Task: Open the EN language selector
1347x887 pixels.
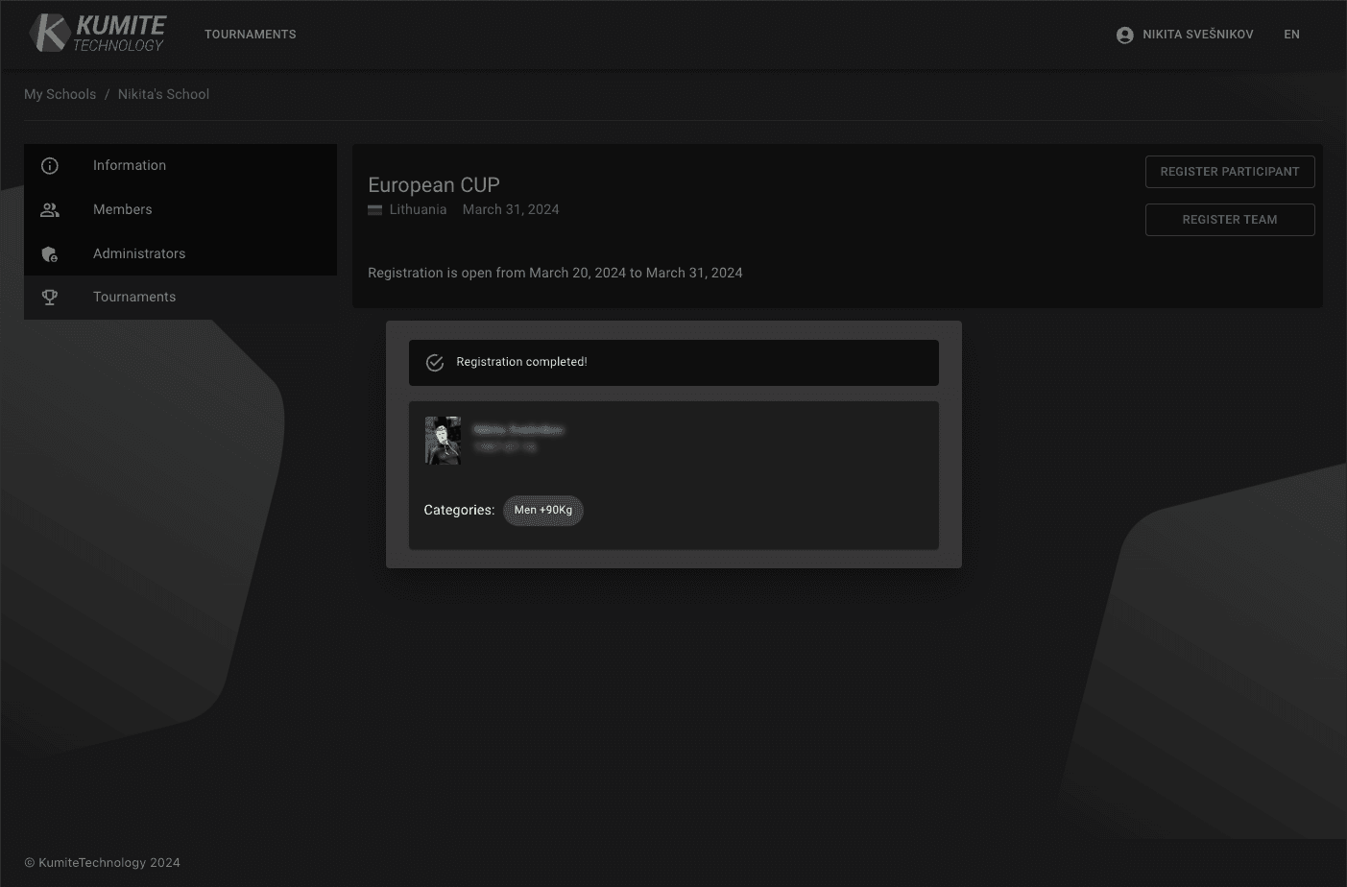Action: coord(1291,35)
